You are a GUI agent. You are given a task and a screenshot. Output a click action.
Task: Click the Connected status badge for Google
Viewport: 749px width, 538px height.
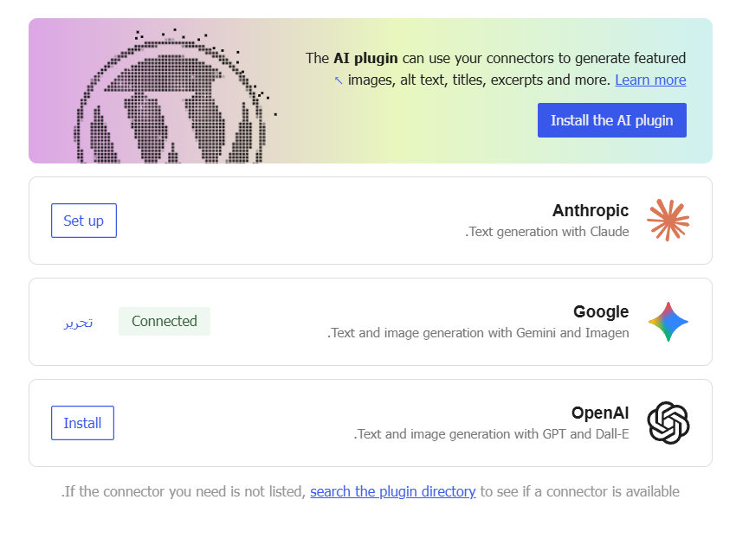click(x=165, y=321)
